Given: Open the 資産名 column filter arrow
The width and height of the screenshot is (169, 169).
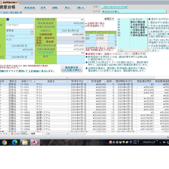Looking at the screenshot, I should (67, 82).
